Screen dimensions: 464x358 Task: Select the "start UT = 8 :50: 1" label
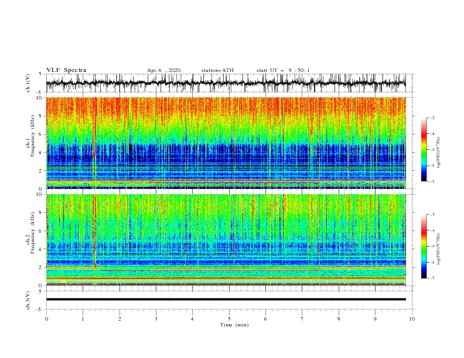283,70
